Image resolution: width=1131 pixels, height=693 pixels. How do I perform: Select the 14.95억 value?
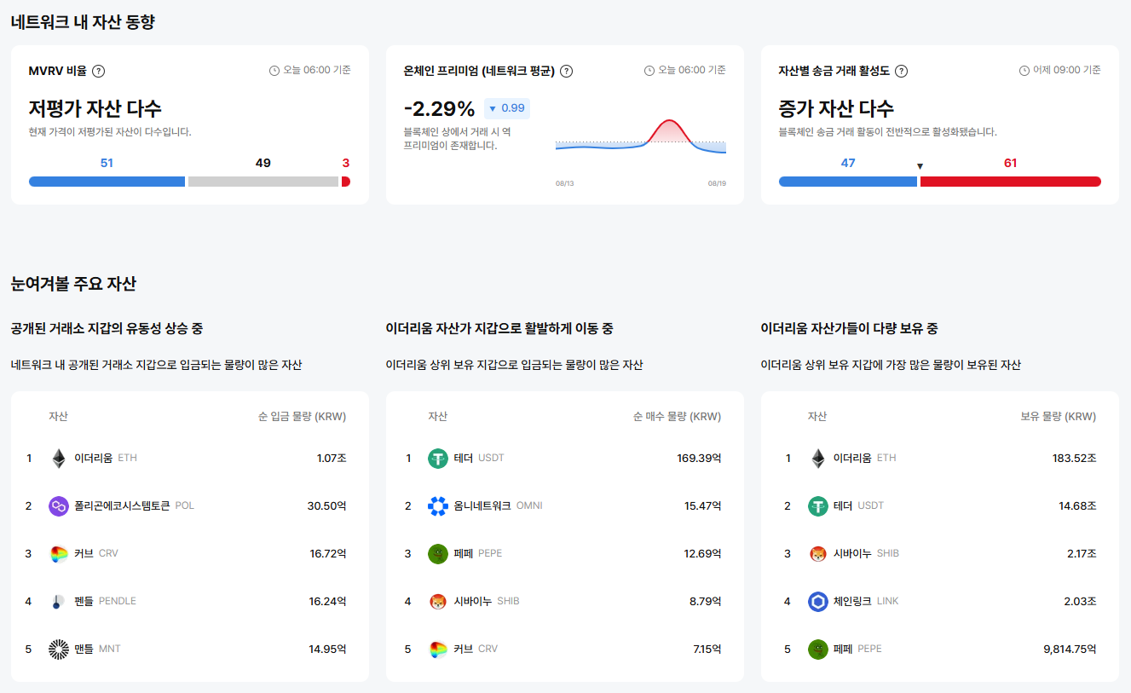click(328, 650)
